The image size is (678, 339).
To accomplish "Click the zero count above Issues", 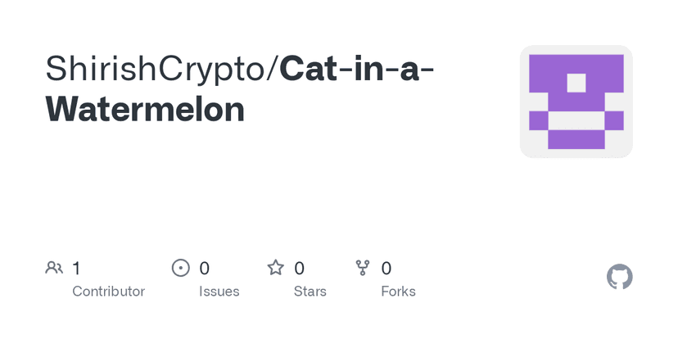I will [x=205, y=268].
